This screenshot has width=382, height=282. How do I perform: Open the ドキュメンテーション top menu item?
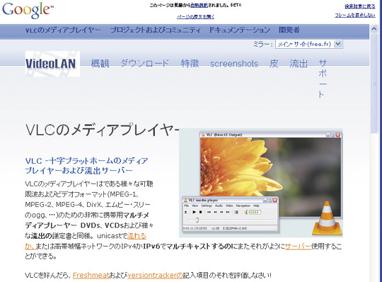[x=240, y=30]
